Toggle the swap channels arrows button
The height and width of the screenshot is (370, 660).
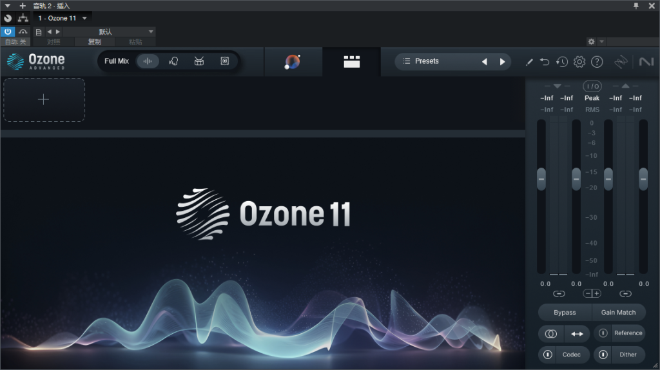tap(577, 334)
